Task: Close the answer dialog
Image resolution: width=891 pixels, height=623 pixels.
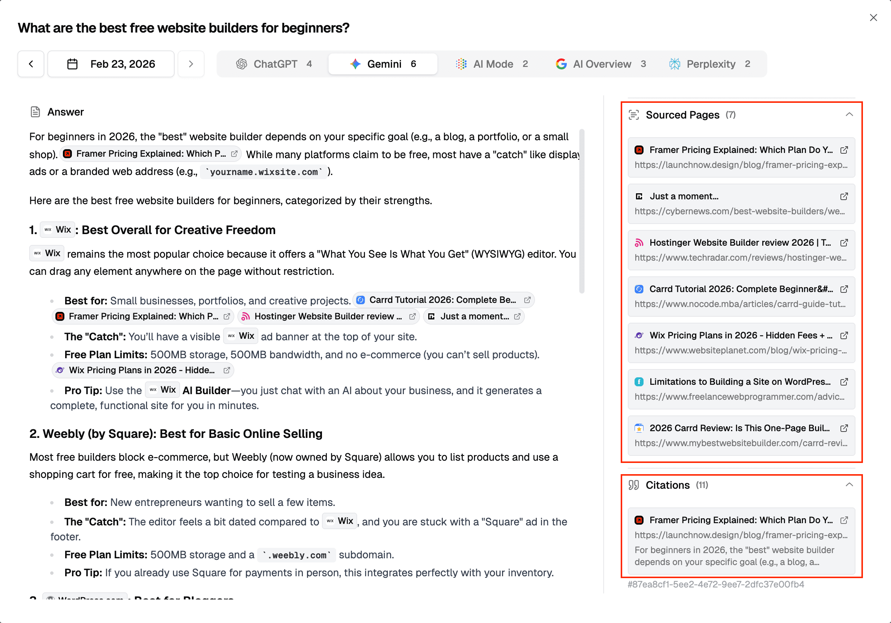Action: point(873,18)
